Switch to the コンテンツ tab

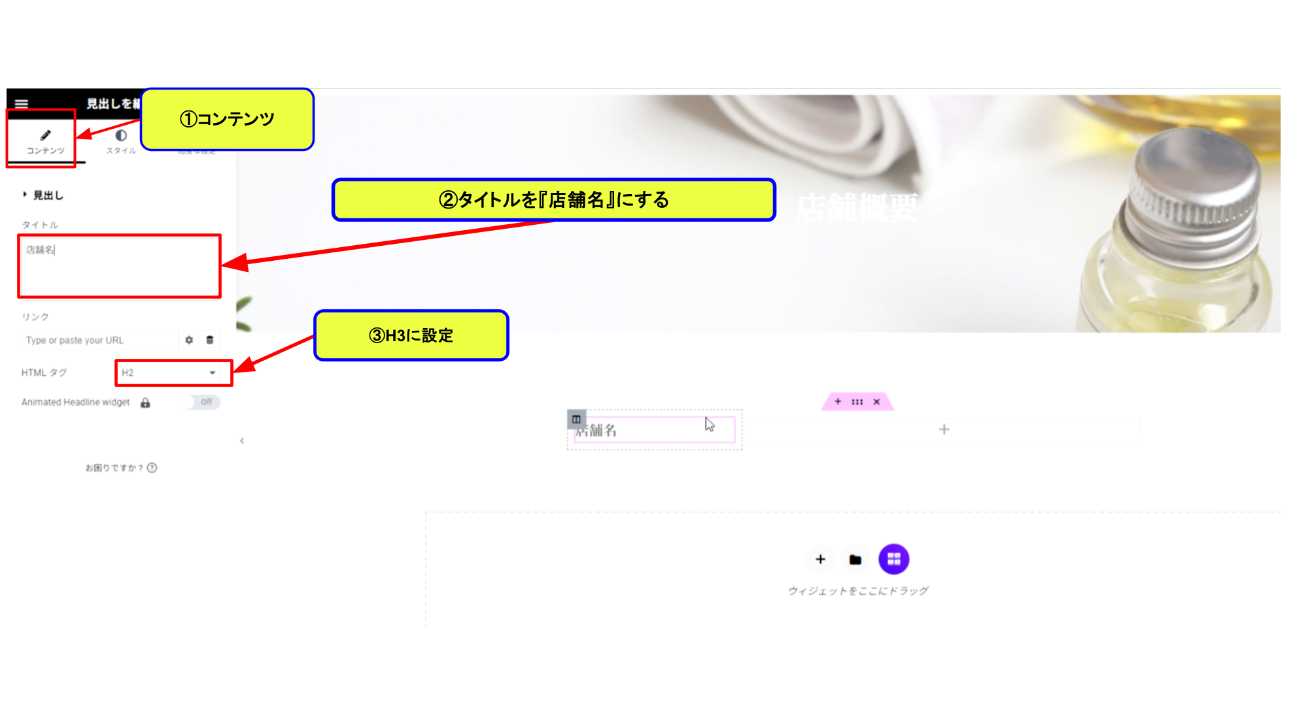(45, 141)
